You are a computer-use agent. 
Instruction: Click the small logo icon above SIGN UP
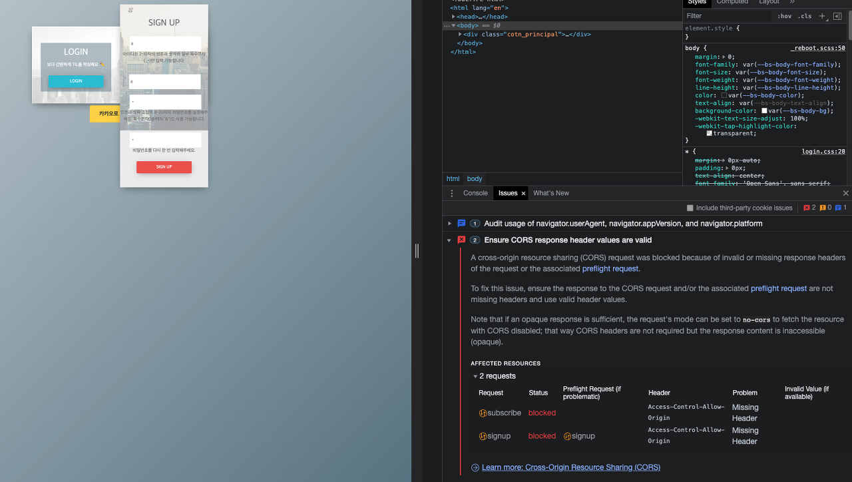tap(130, 10)
